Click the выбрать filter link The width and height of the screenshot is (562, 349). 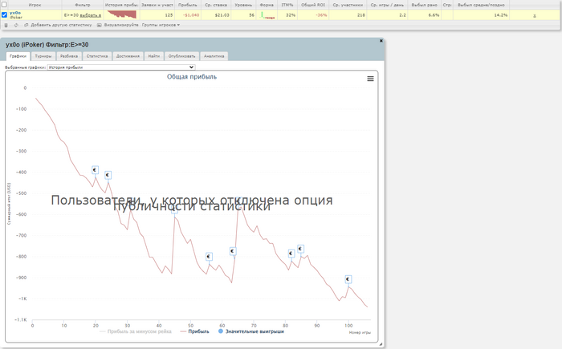tap(90, 15)
